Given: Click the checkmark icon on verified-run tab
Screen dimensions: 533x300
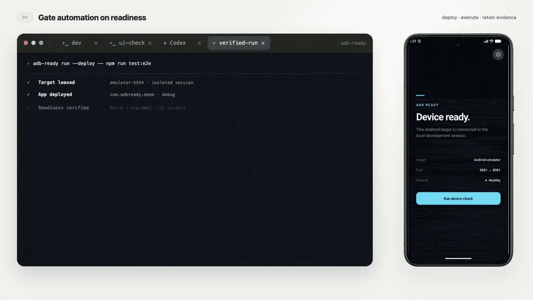Looking at the screenshot, I should point(214,43).
